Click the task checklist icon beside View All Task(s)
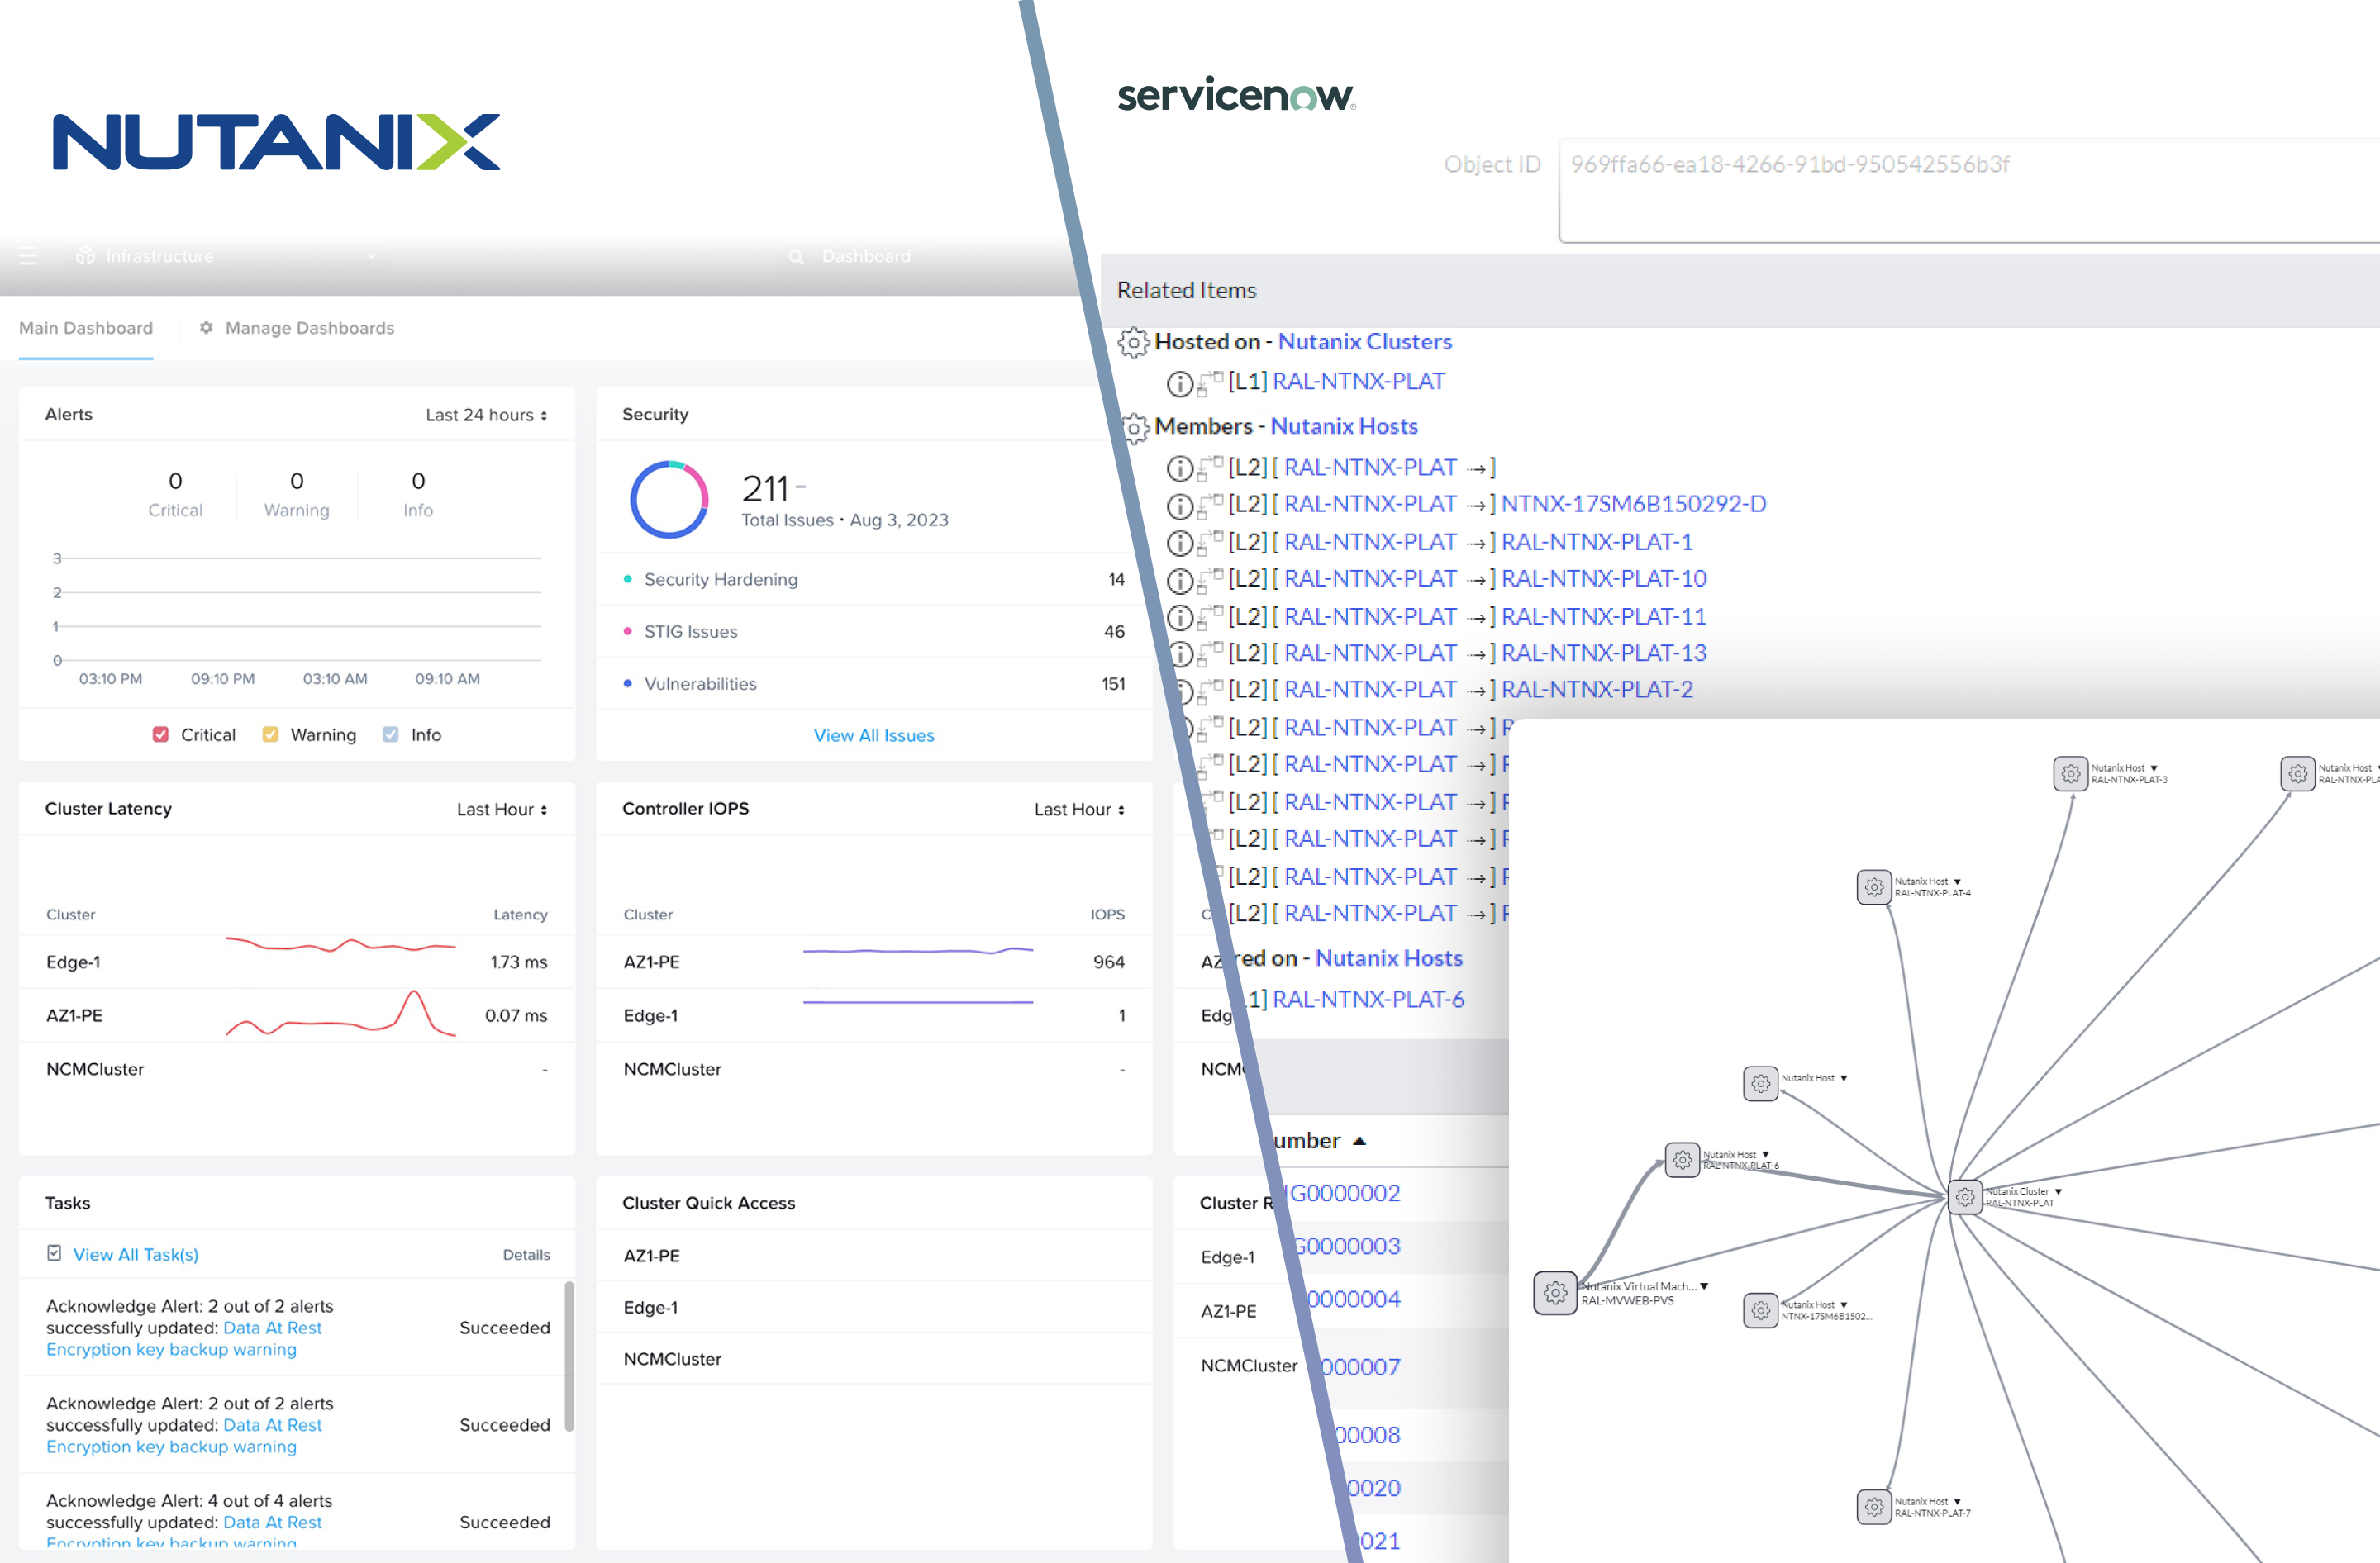The height and width of the screenshot is (1563, 2380). 54,1253
